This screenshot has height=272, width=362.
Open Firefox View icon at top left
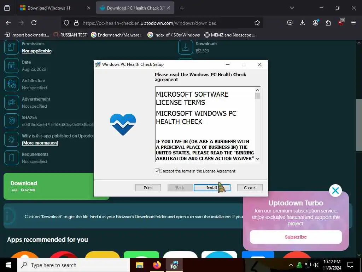point(7,8)
